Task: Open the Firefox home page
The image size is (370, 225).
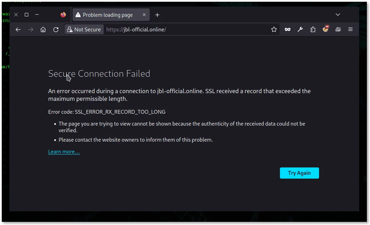Action: pyautogui.click(x=43, y=30)
